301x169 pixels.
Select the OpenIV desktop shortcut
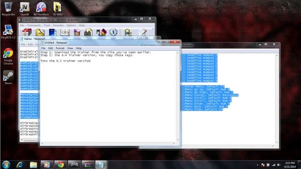pos(24,9)
